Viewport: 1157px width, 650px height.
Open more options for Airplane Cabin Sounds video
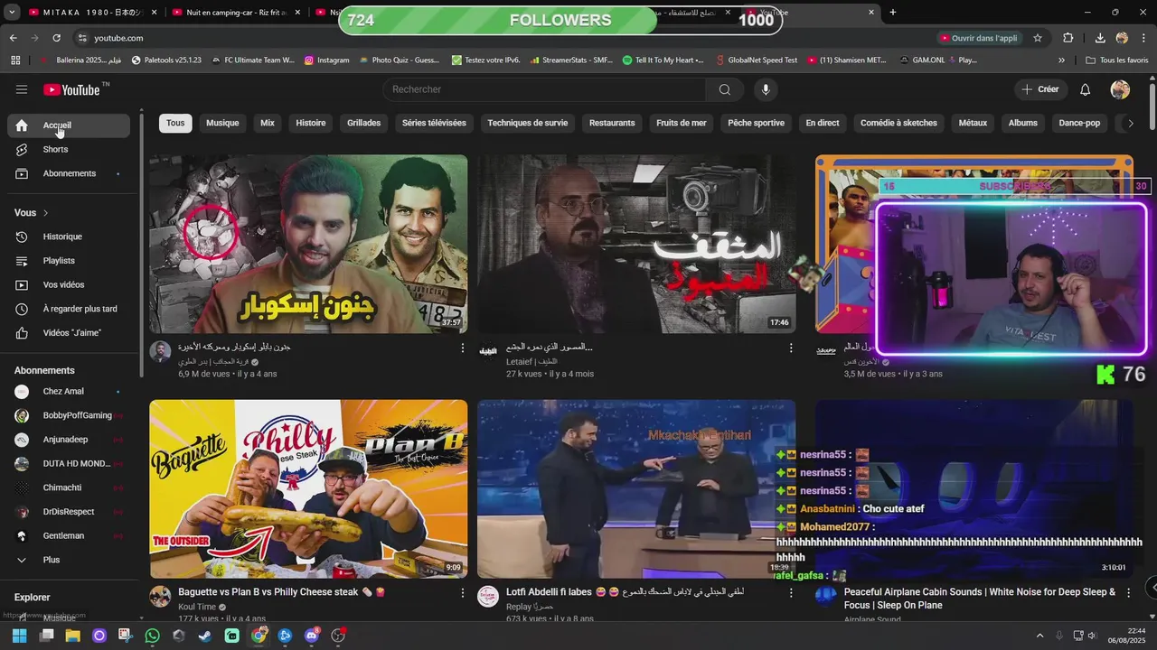pyautogui.click(x=1126, y=593)
